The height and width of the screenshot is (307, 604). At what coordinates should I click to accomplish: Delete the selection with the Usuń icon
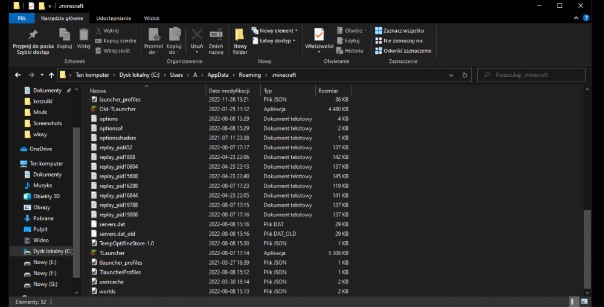pyautogui.click(x=197, y=35)
